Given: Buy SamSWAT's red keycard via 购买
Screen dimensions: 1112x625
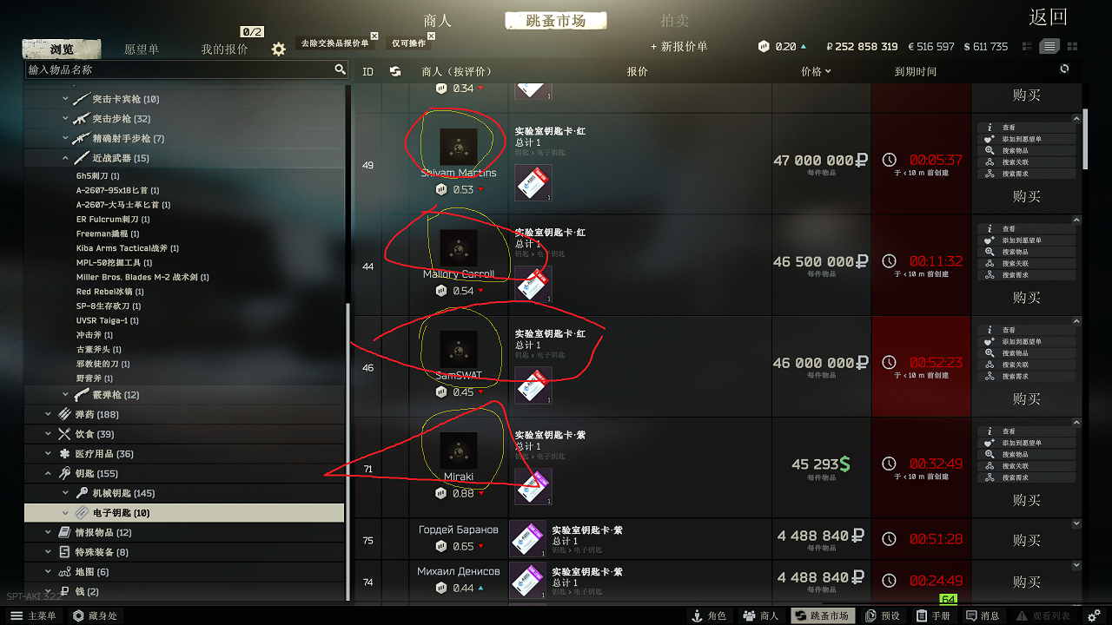Looking at the screenshot, I should point(1027,398).
